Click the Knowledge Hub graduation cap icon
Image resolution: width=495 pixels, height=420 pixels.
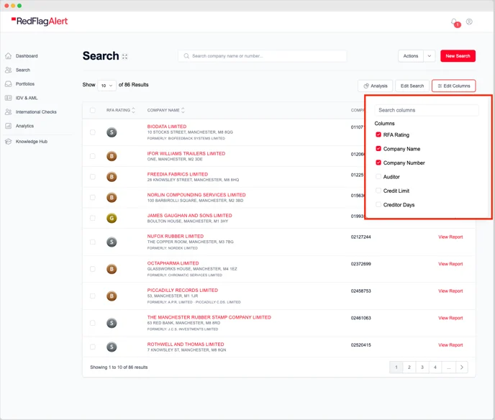click(x=8, y=142)
